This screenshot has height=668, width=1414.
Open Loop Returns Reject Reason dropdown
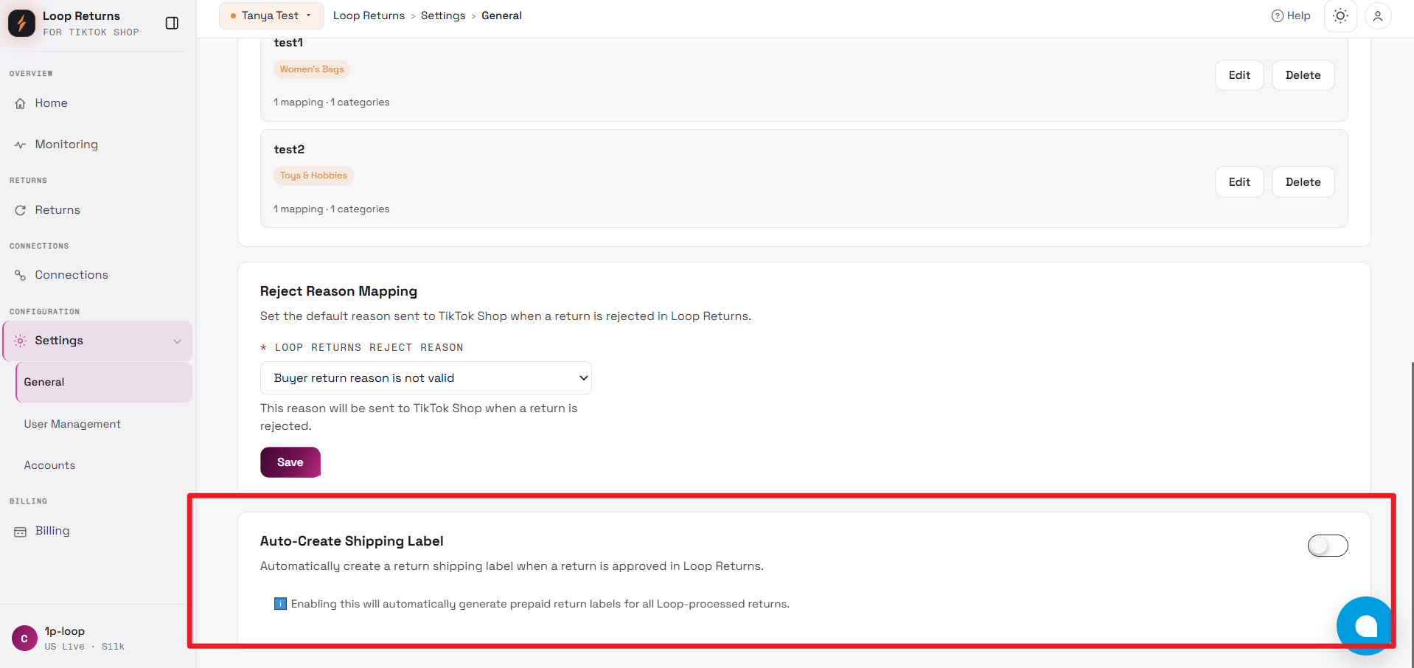(425, 378)
